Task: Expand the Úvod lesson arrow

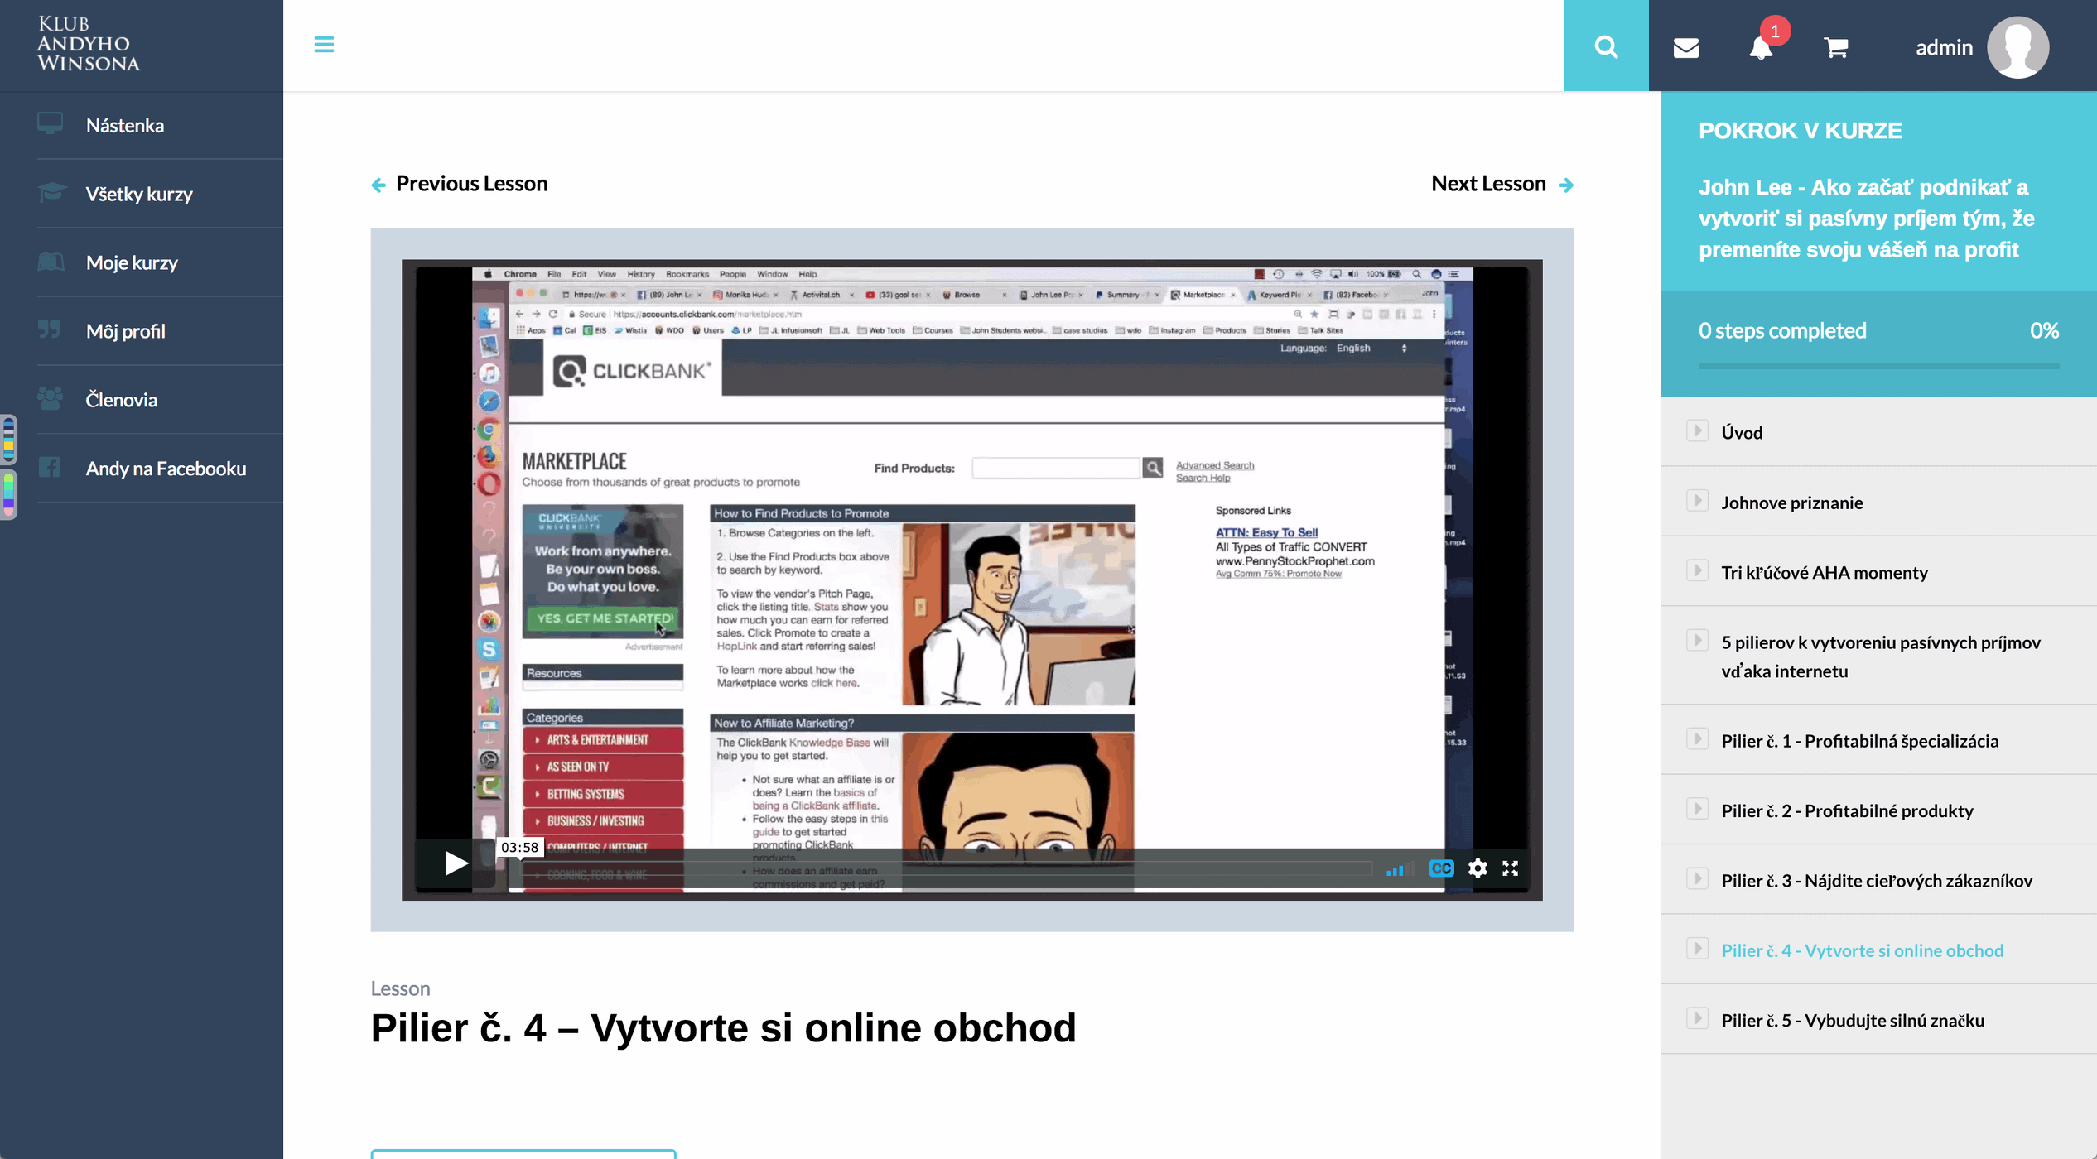Action: 1697,431
